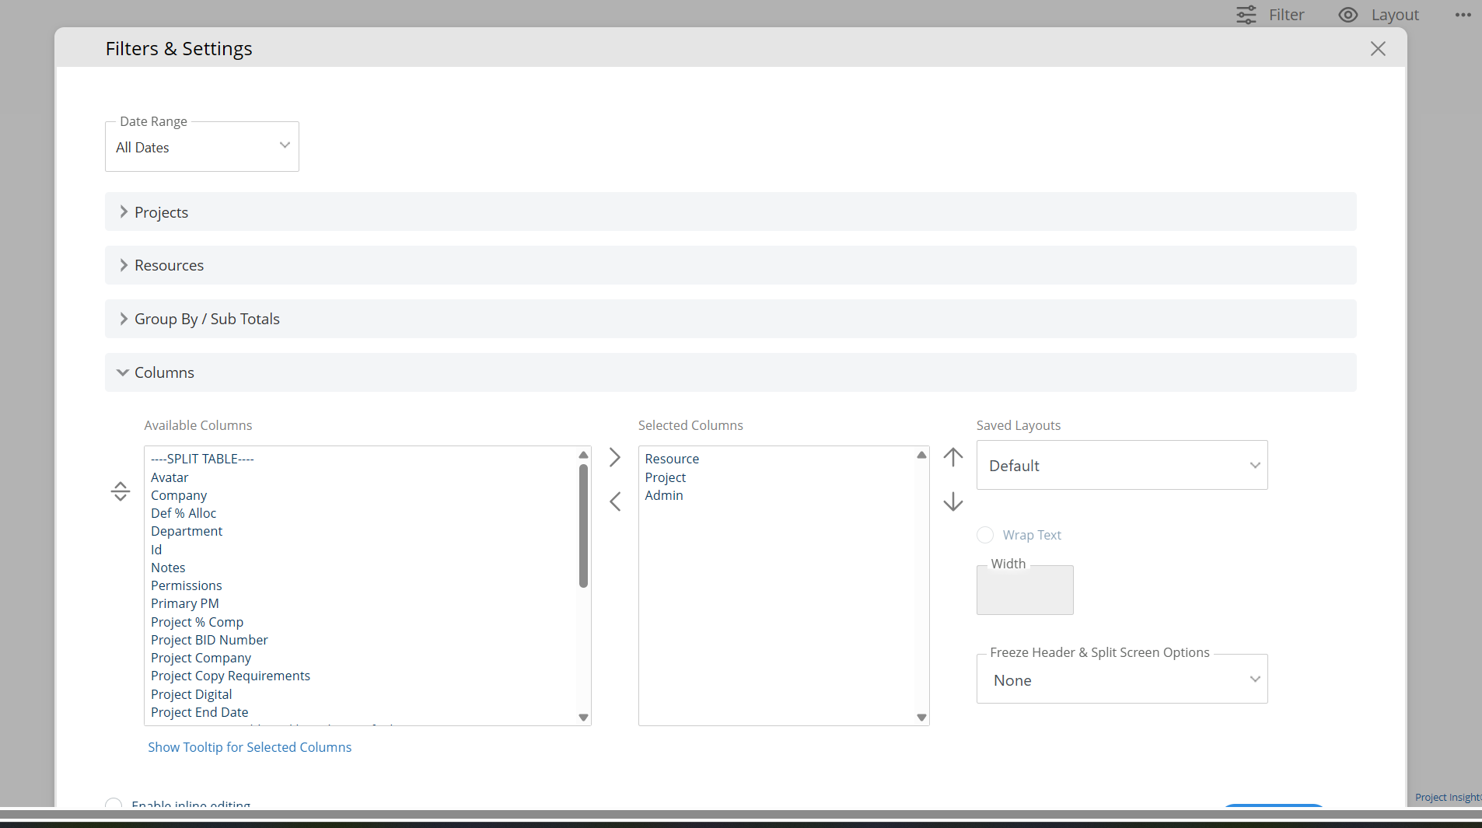The height and width of the screenshot is (828, 1482).
Task: Select Project % Comp column
Action: click(197, 622)
